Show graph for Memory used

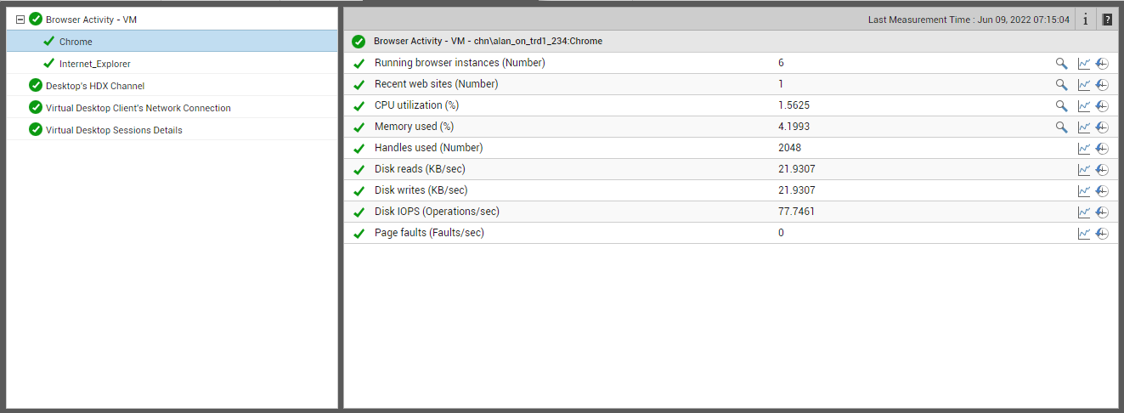click(1084, 127)
